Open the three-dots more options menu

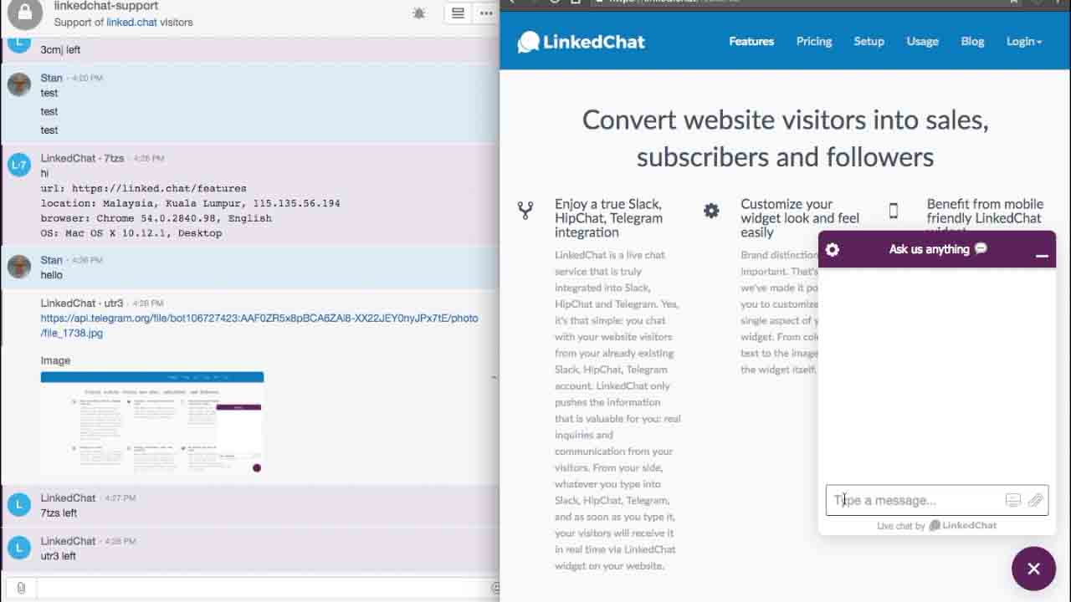click(486, 13)
